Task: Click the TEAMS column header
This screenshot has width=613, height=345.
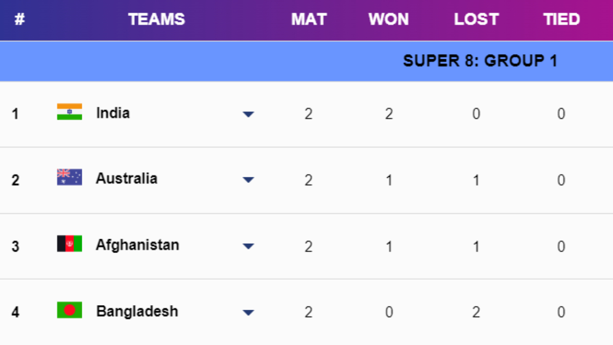Action: [156, 19]
